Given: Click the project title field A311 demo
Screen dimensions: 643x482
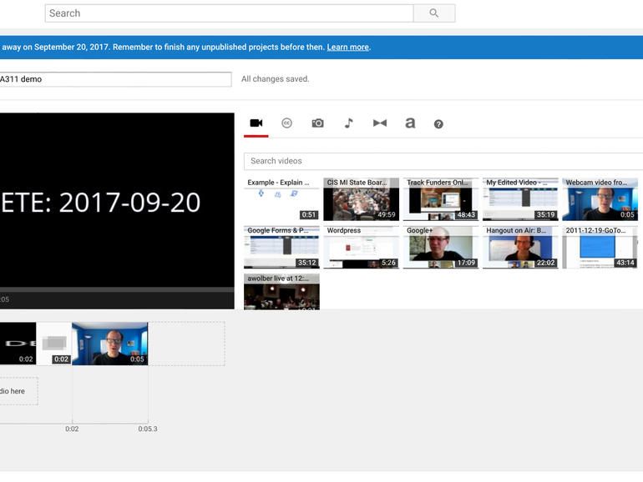Looking at the screenshot, I should click(x=115, y=79).
